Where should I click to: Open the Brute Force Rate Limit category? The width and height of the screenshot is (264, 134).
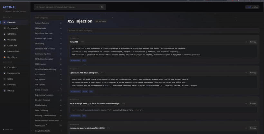pos(48,33)
